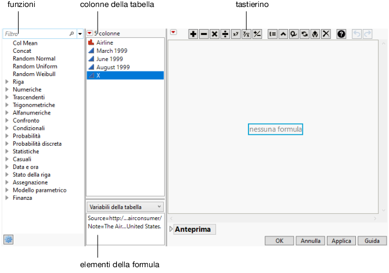389x273 pixels.
Task: Click the blue triangle icon beside March 1999
Action: [91, 51]
